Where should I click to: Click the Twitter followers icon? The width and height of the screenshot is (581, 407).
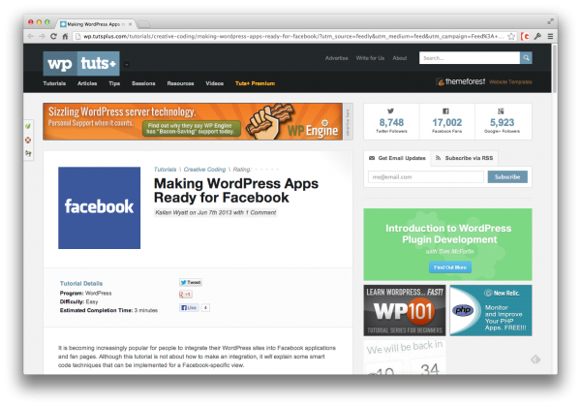point(390,110)
